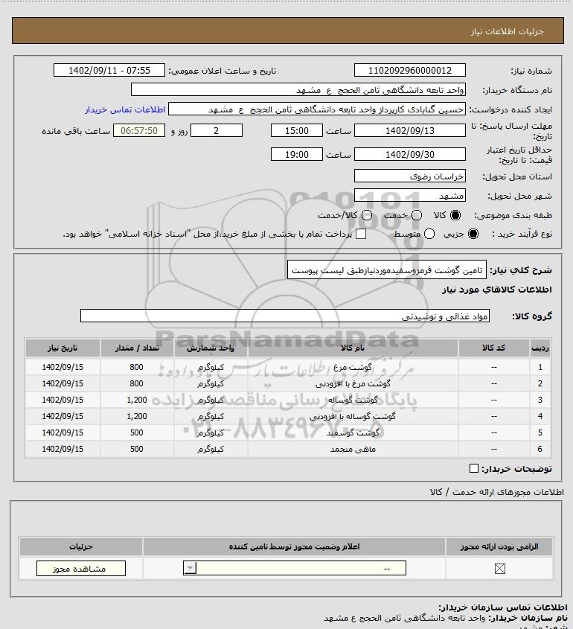Click the validity time field 19:00

pyautogui.click(x=297, y=154)
